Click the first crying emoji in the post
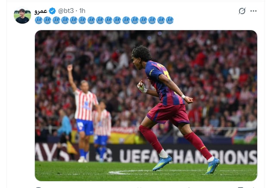Image resolution: width=271 pixels, height=188 pixels. click(39, 20)
